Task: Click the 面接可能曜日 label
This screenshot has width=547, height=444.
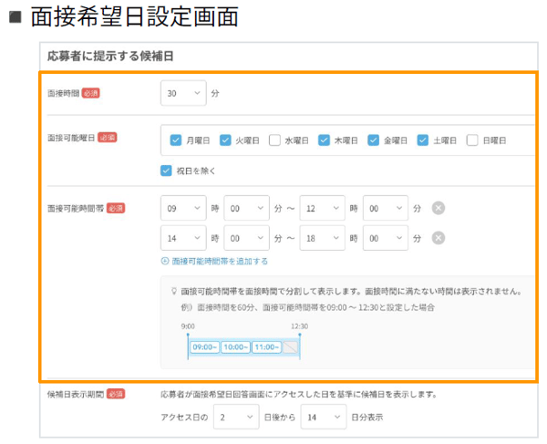Action: [71, 138]
